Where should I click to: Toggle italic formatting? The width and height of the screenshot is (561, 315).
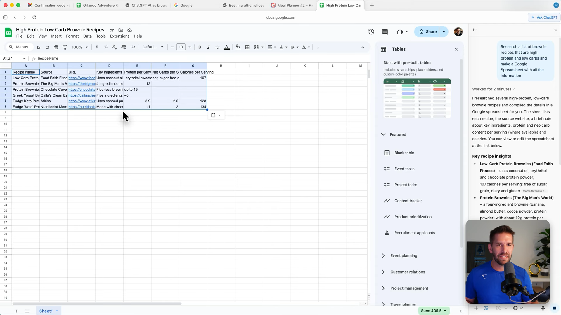(208, 47)
